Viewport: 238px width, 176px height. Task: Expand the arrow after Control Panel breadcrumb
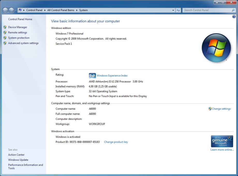point(45,10)
